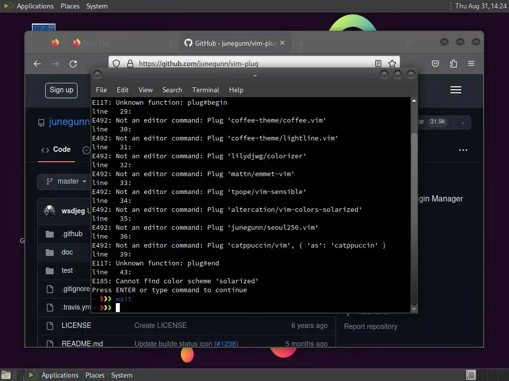The image size is (509, 381).
Task: Open the terminal Edit menu
Action: coord(122,90)
